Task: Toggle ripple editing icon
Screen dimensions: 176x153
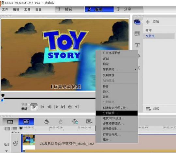Action: pos(7,145)
